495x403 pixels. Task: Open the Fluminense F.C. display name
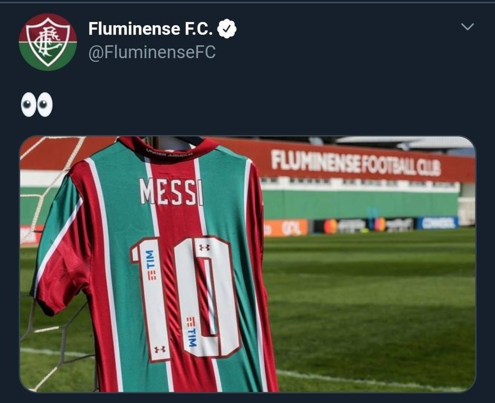[x=151, y=29]
